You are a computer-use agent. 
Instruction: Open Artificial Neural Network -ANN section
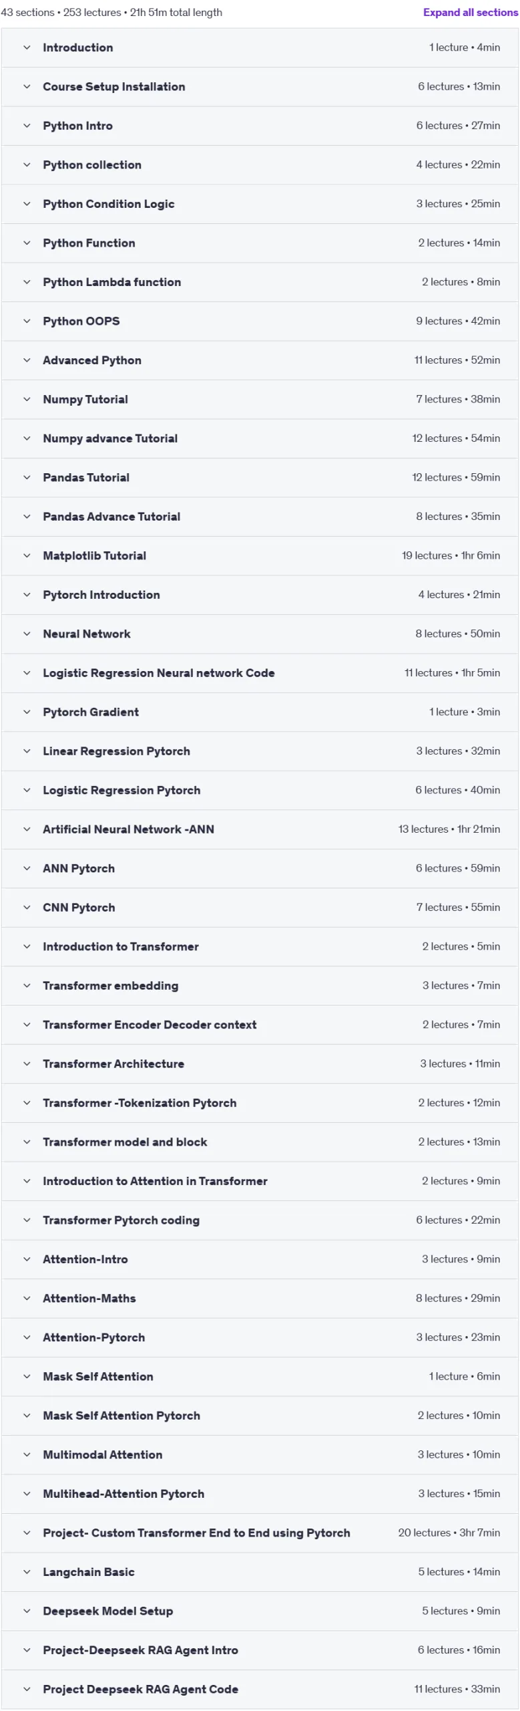260,829
